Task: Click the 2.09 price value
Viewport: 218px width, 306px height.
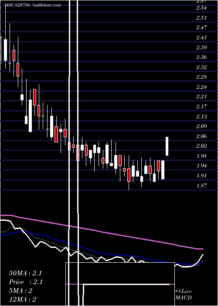Action: [201, 126]
